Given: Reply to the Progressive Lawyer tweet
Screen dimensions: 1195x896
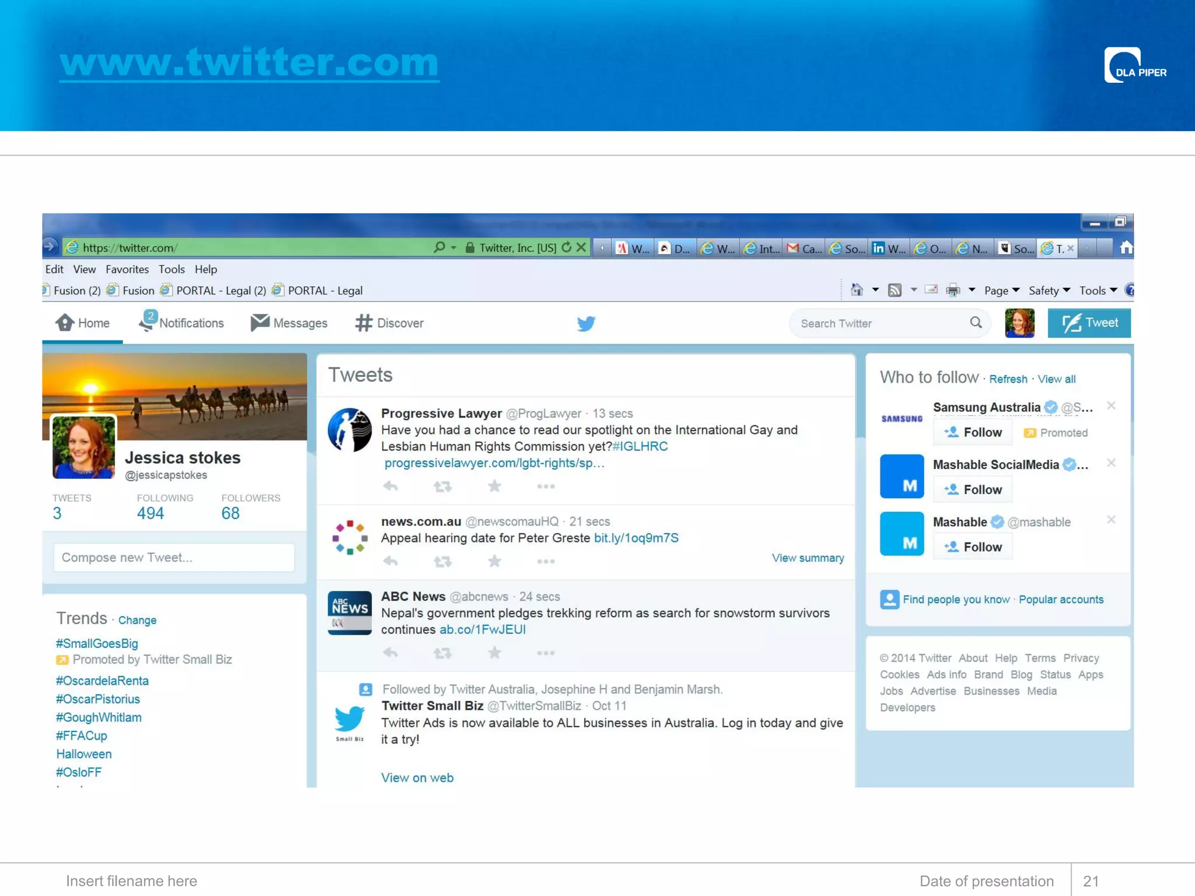Looking at the screenshot, I should pyautogui.click(x=390, y=486).
